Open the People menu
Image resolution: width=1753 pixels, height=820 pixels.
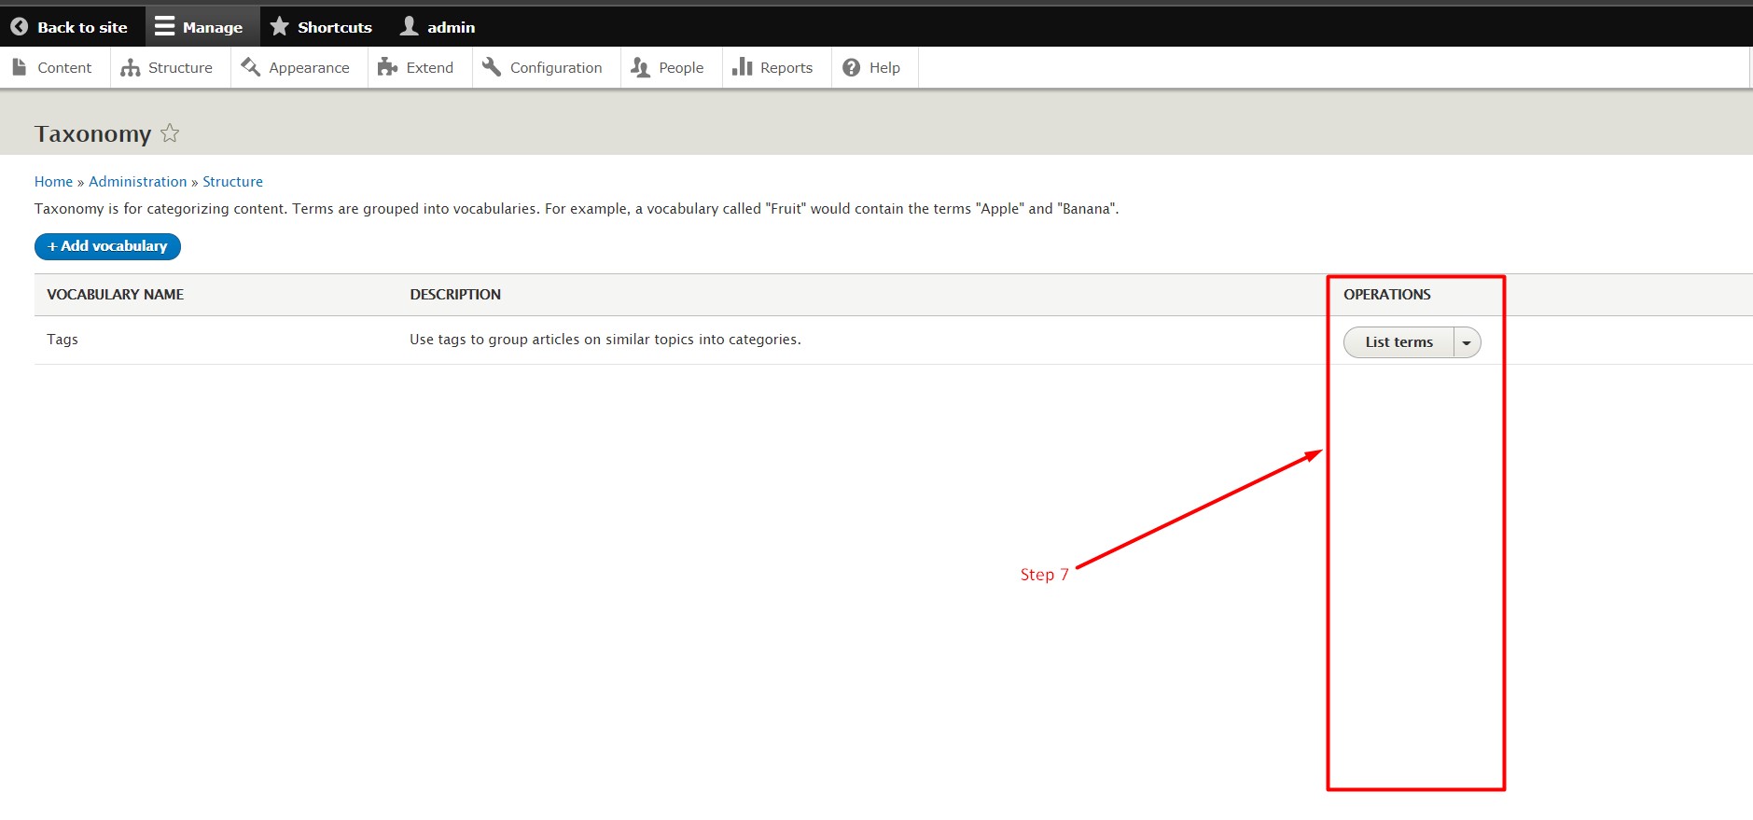pos(671,67)
